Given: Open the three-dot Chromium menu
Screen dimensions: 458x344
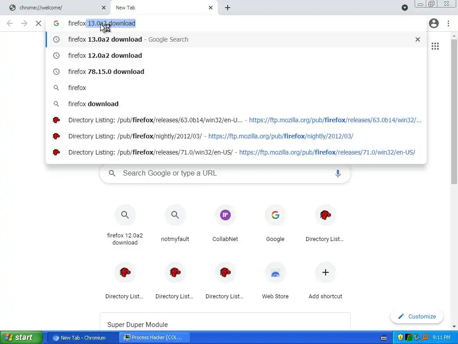Looking at the screenshot, I should [x=448, y=23].
